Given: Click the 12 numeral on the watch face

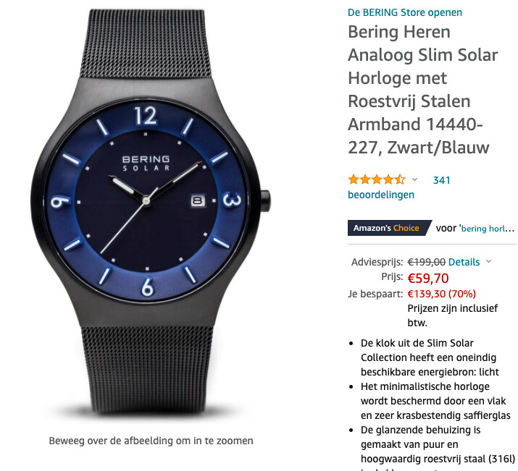Looking at the screenshot, I should point(146,116).
